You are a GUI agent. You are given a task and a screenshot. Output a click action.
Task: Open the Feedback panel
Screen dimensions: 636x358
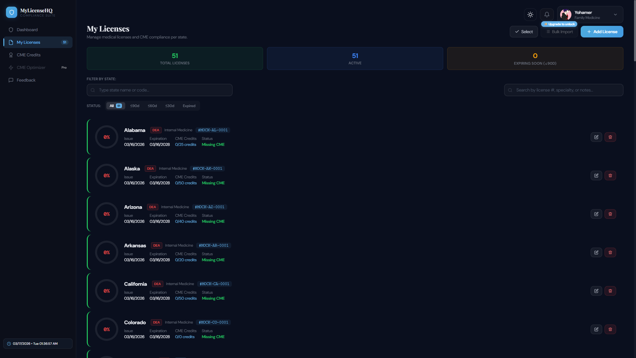(x=26, y=80)
